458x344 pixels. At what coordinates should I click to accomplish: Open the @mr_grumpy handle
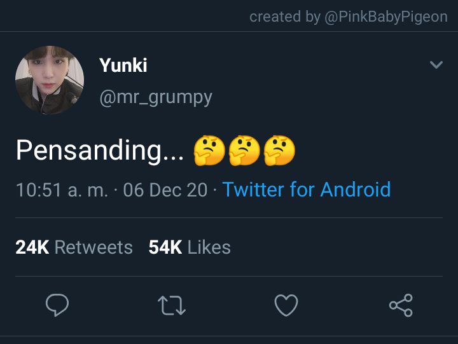point(156,98)
